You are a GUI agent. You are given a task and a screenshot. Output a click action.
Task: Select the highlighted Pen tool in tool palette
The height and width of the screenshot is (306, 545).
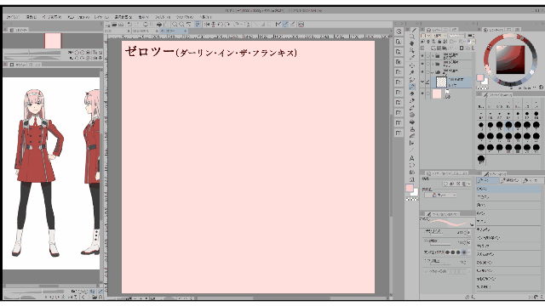(412, 87)
